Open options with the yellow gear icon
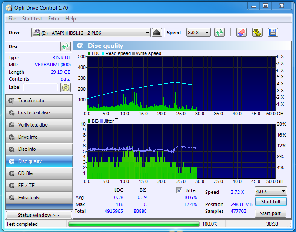Image resolution: width=296 pixels, height=232 pixels. pos(257,33)
